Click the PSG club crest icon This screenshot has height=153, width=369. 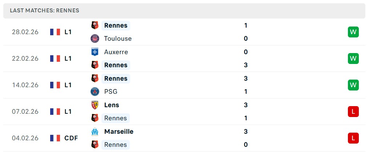(x=95, y=92)
